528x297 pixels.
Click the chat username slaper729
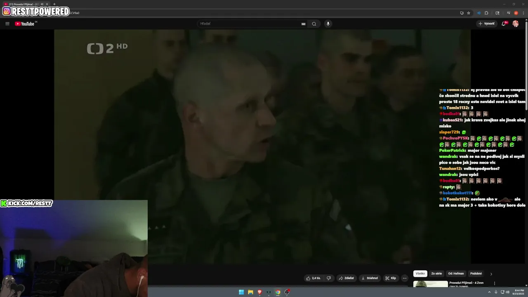(449, 132)
